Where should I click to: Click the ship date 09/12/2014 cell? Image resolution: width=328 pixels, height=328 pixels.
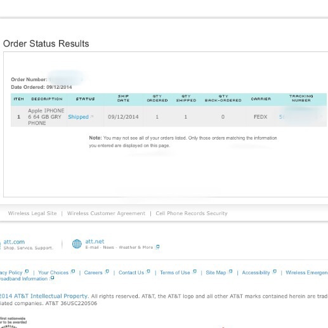123,117
